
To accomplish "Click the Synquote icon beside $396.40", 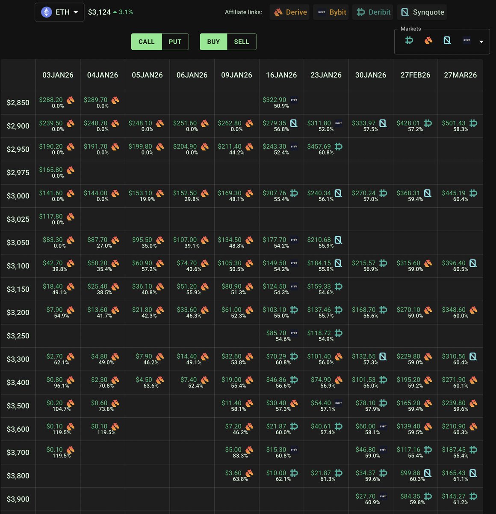I will [473, 263].
